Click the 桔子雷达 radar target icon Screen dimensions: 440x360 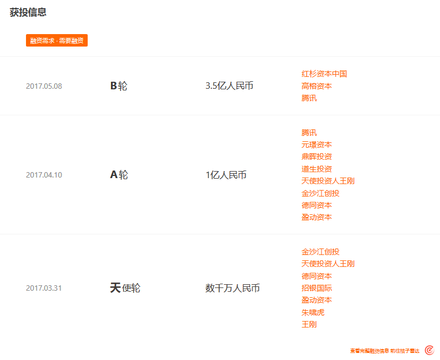click(x=429, y=350)
